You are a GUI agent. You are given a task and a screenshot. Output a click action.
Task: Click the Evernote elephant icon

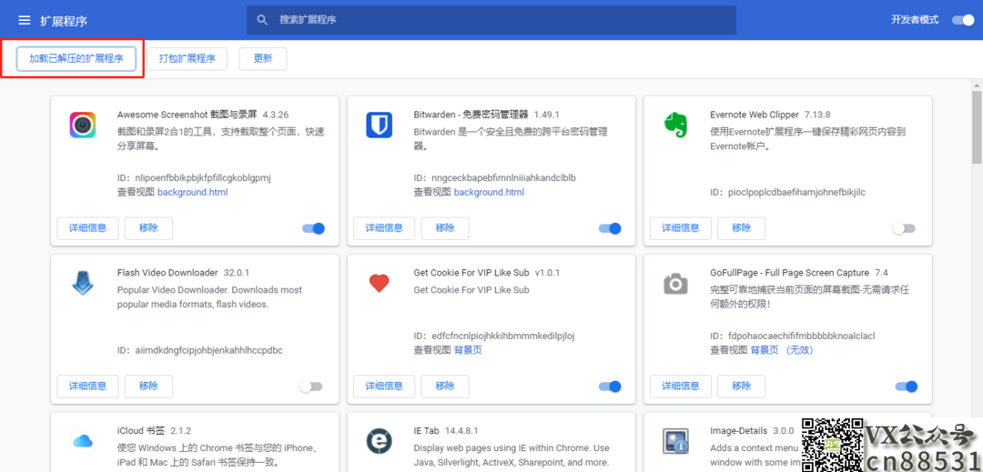(675, 125)
